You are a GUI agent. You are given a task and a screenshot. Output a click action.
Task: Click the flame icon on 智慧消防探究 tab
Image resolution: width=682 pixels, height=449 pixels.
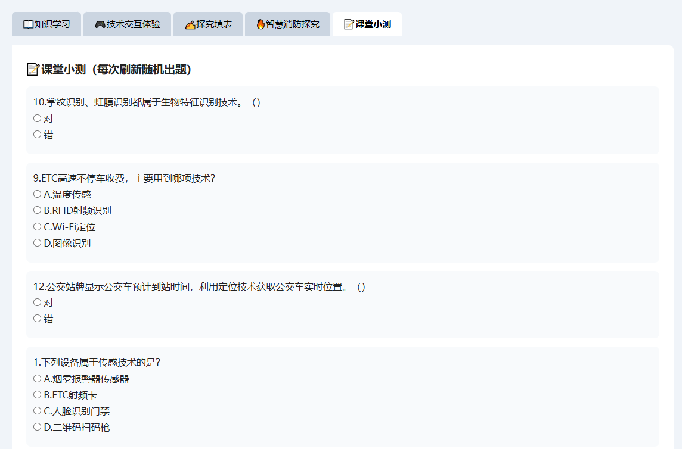click(261, 24)
